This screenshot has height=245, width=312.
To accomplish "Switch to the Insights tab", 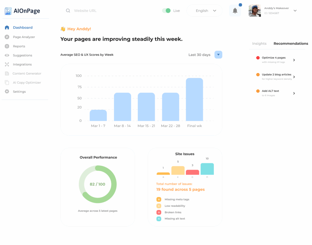I will coord(259,44).
